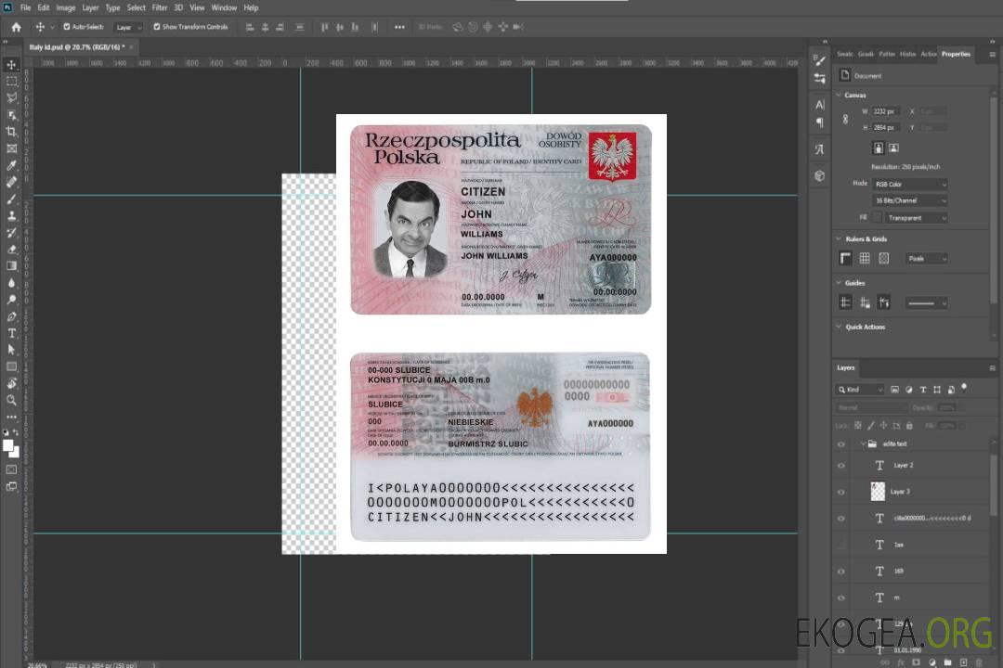Select the Move tool in the toolbox
1003x668 pixels.
(x=11, y=65)
